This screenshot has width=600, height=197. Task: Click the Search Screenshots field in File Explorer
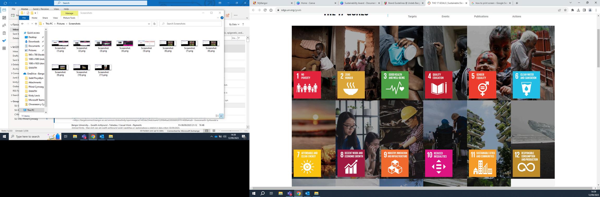coord(191,24)
